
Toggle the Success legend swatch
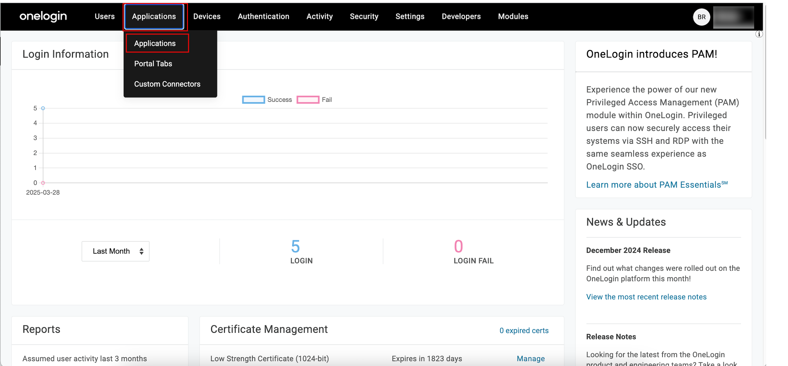point(253,100)
